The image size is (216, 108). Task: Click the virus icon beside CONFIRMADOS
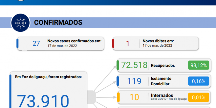point(20,23)
